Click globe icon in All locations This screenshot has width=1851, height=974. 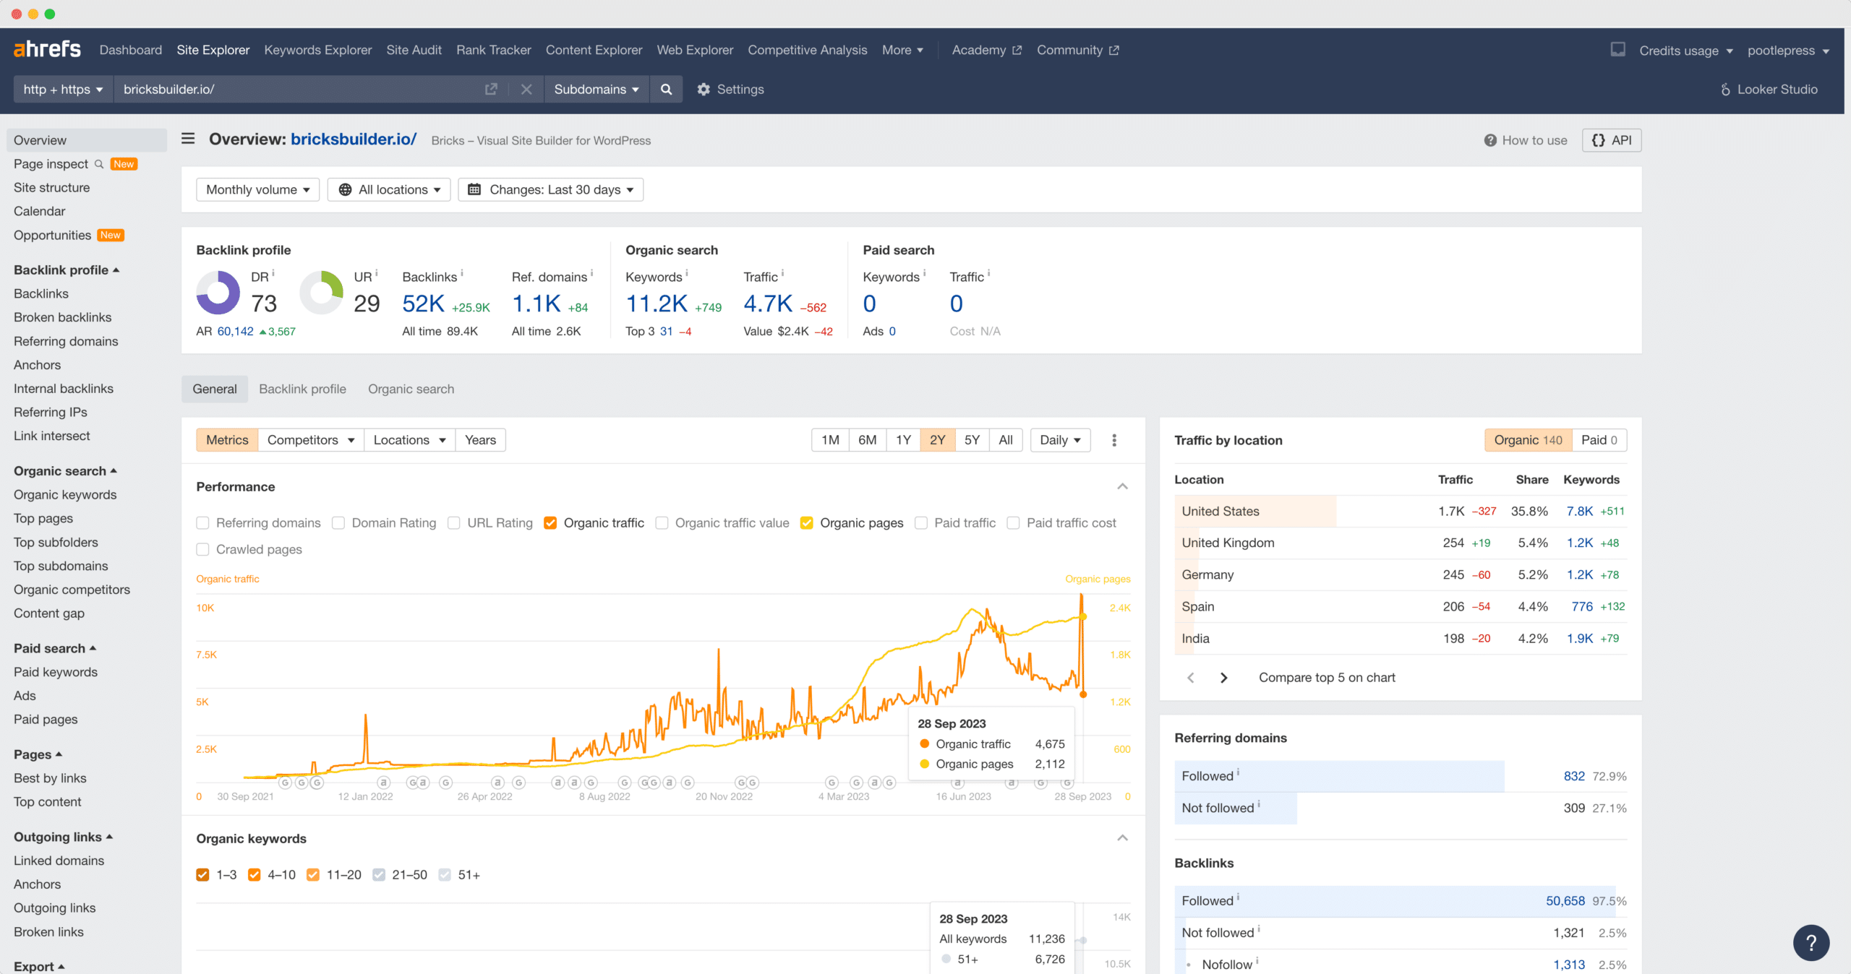click(345, 189)
